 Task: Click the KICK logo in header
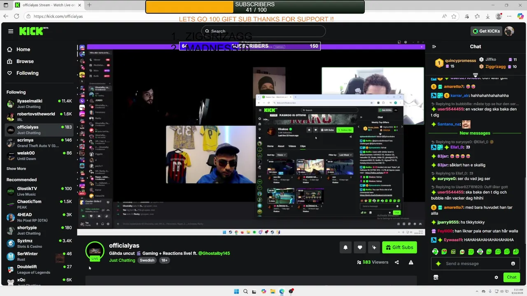coord(33,31)
